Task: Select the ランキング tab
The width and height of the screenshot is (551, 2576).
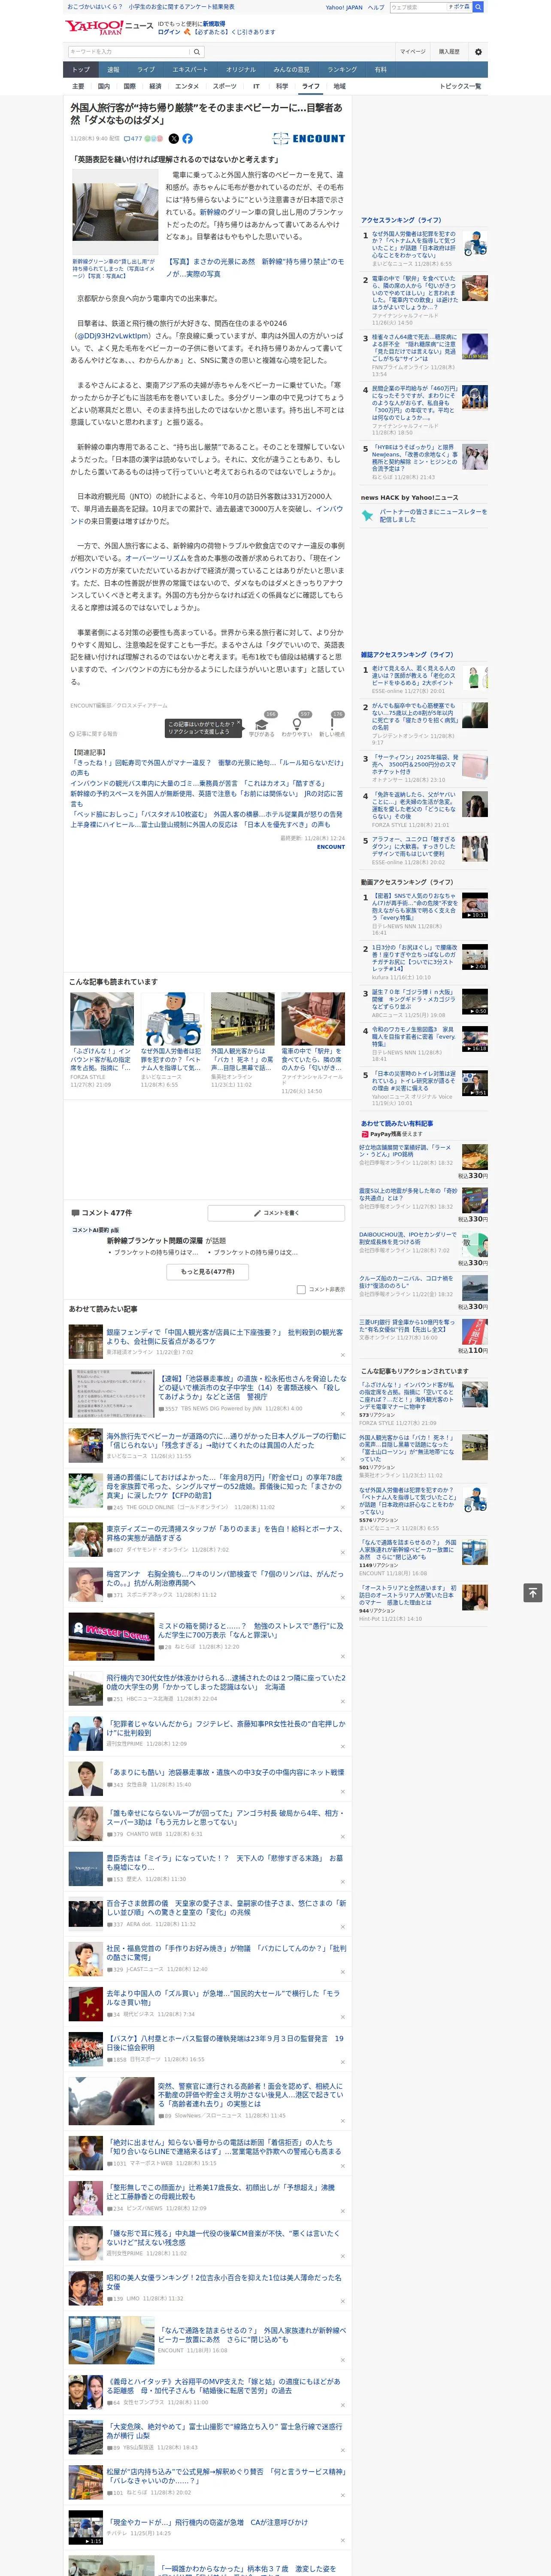Action: click(342, 70)
